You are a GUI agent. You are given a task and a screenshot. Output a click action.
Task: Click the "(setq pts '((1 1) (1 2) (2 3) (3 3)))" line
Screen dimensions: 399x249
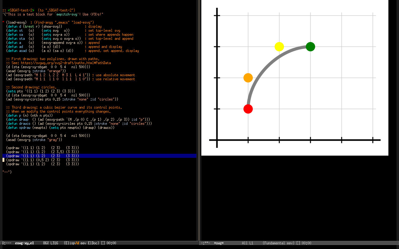[41, 91]
